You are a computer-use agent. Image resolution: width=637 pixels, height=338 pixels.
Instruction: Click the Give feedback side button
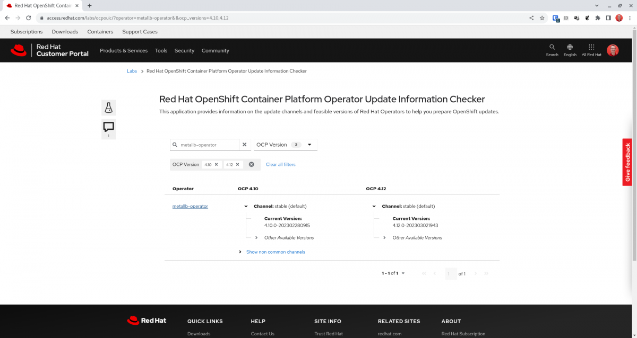point(627,162)
